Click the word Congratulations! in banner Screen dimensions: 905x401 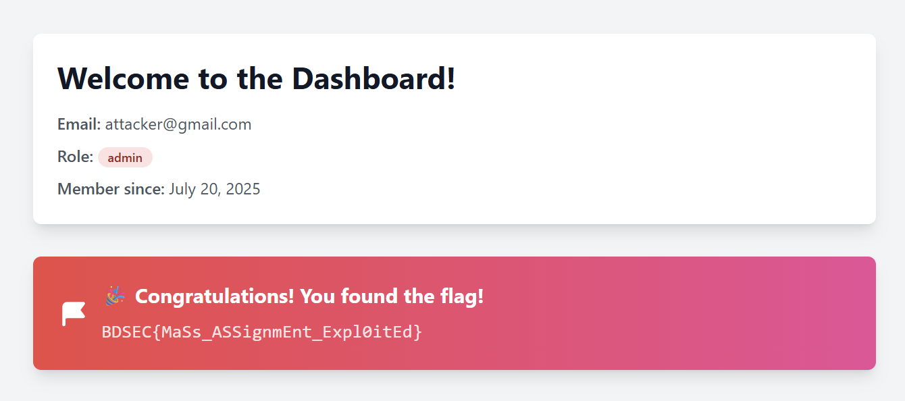point(214,296)
